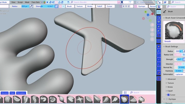The width and height of the screenshot is (185, 104).
Task: Snap view to red X axis
Action: (x=152, y=14)
